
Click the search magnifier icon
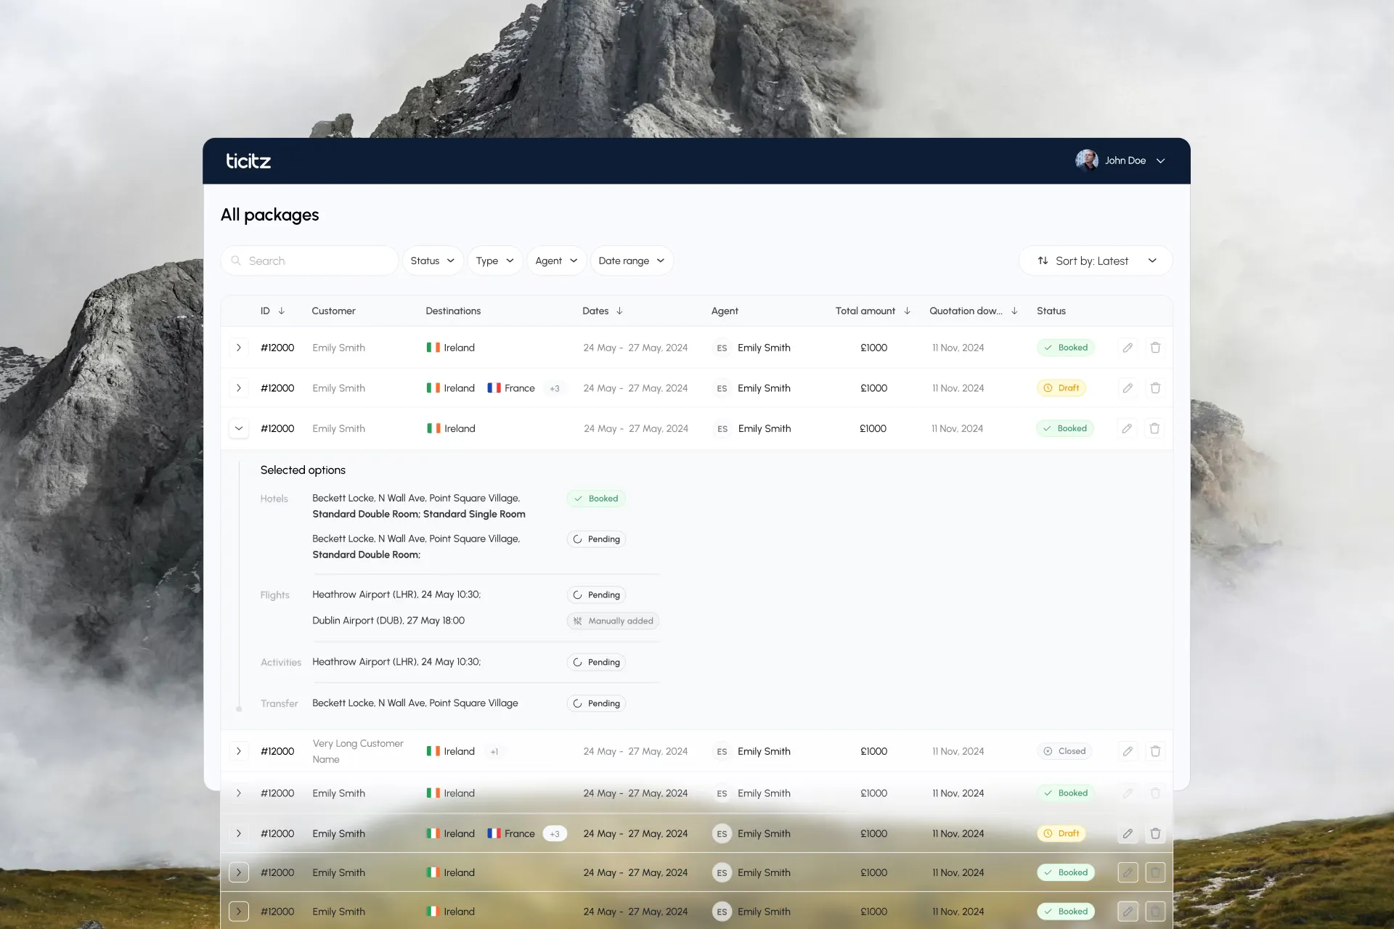tap(236, 261)
